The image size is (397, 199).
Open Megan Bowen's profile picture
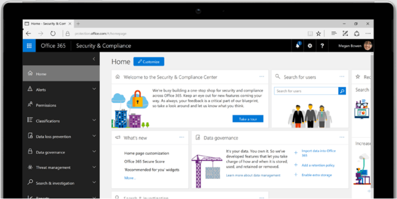tap(368, 46)
